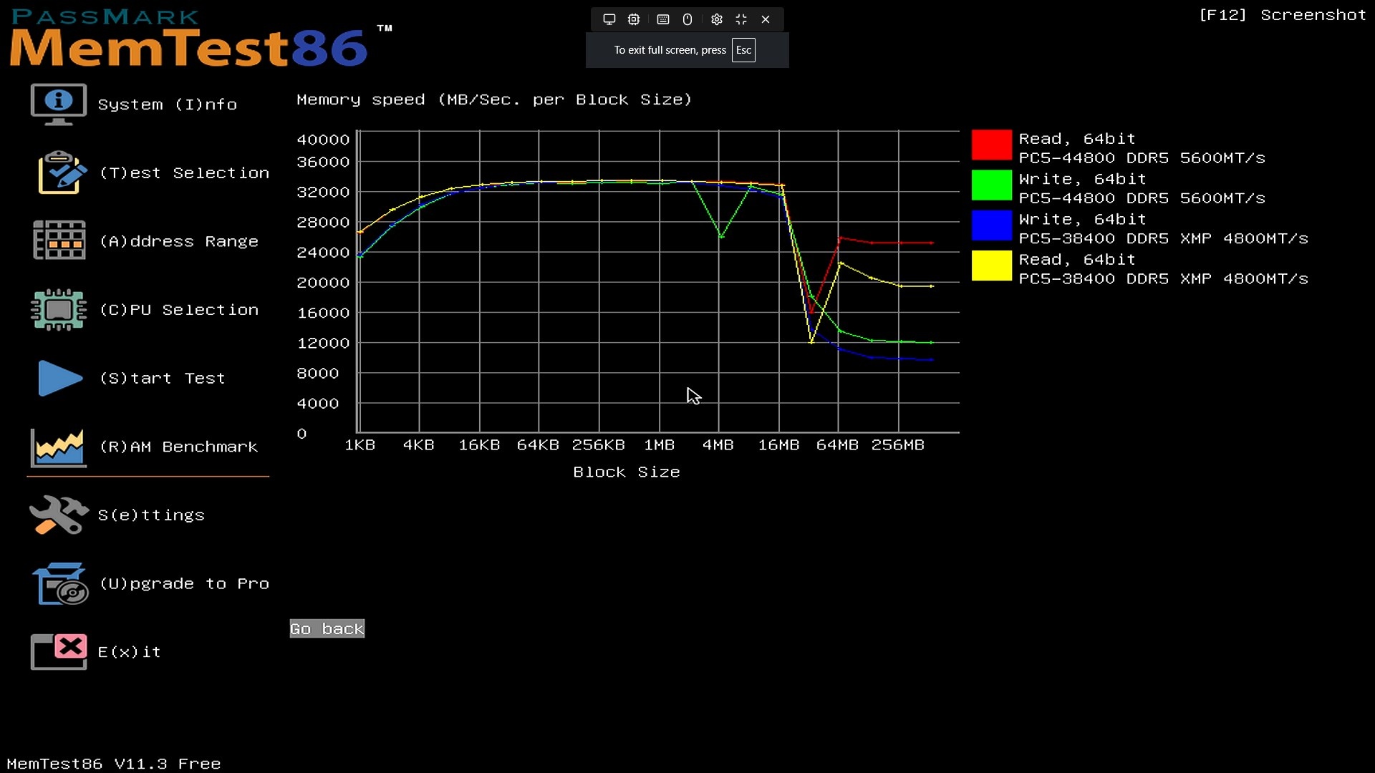Viewport: 1375px width, 773px height.
Task: Click the exit full screen arrows icon
Action: click(741, 19)
